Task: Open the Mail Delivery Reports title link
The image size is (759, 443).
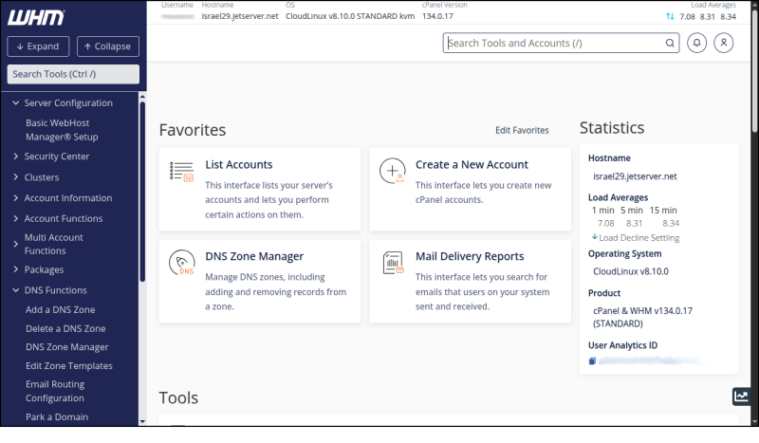Action: coord(470,256)
